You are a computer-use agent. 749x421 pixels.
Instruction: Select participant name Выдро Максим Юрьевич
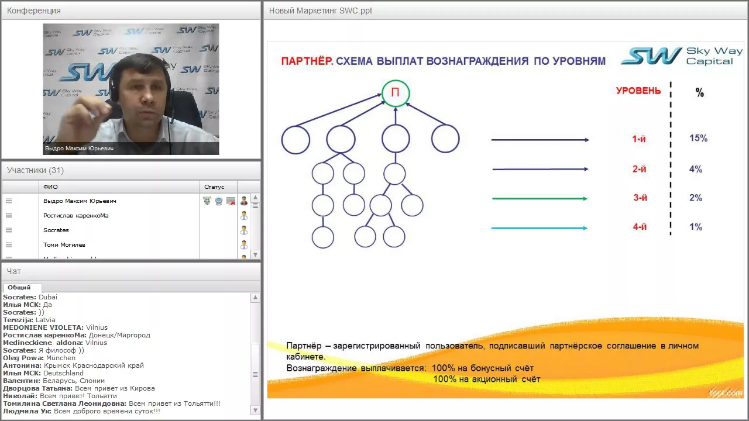point(80,201)
